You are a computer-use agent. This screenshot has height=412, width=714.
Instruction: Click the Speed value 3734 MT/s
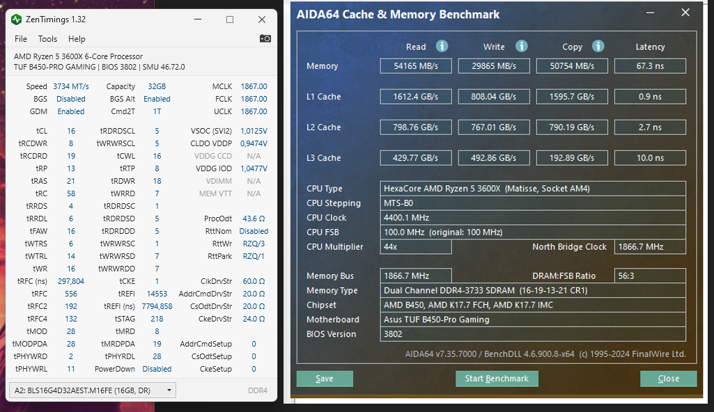click(x=71, y=86)
